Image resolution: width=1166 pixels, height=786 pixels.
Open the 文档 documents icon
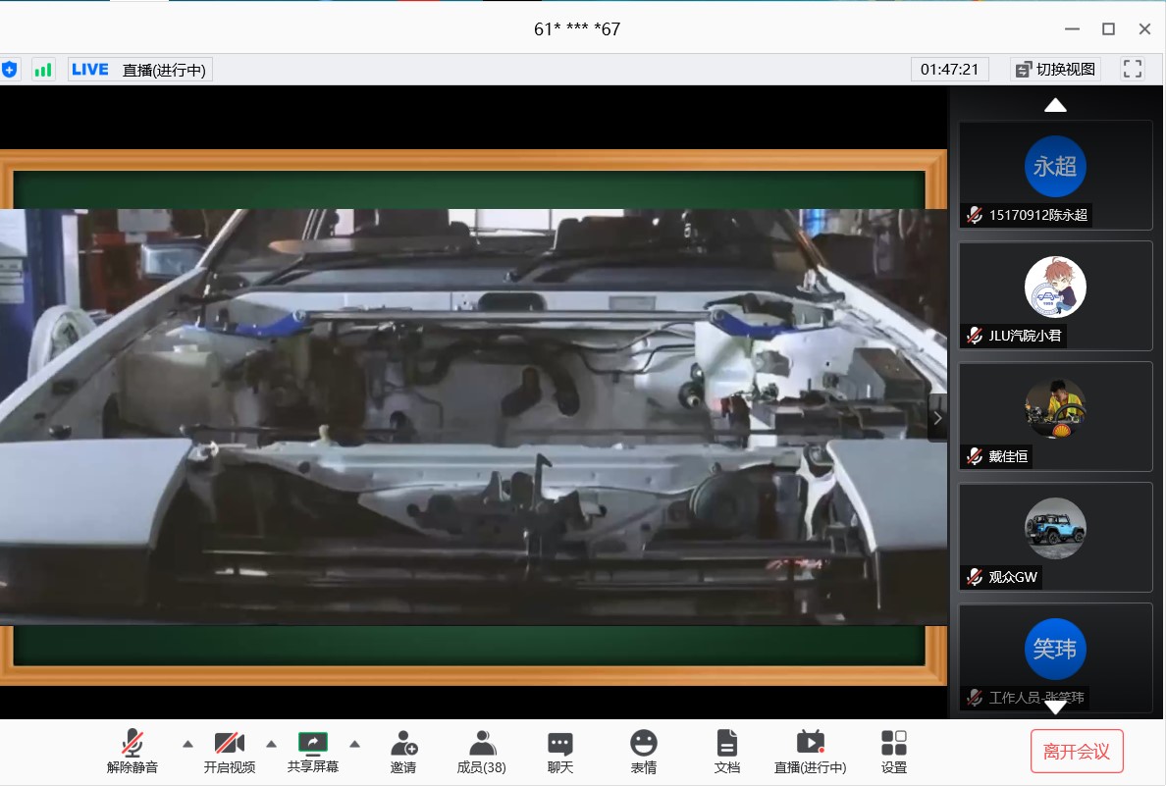click(726, 751)
